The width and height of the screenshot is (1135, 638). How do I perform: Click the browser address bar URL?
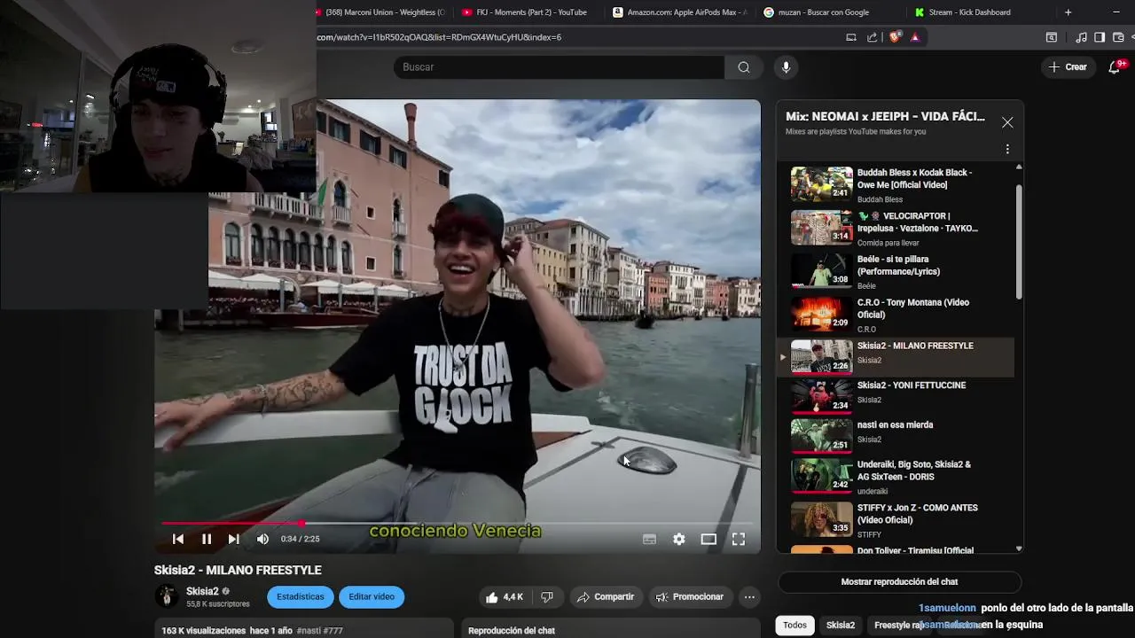tap(439, 37)
